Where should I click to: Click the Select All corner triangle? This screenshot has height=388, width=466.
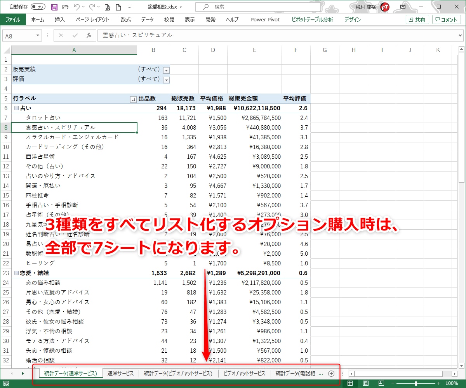(6, 50)
